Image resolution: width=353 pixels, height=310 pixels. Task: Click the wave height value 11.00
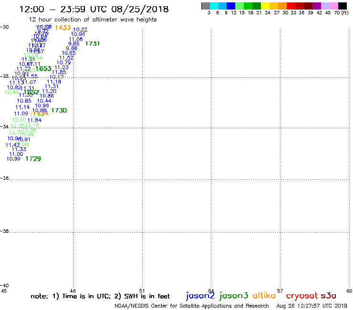pyautogui.click(x=16, y=154)
